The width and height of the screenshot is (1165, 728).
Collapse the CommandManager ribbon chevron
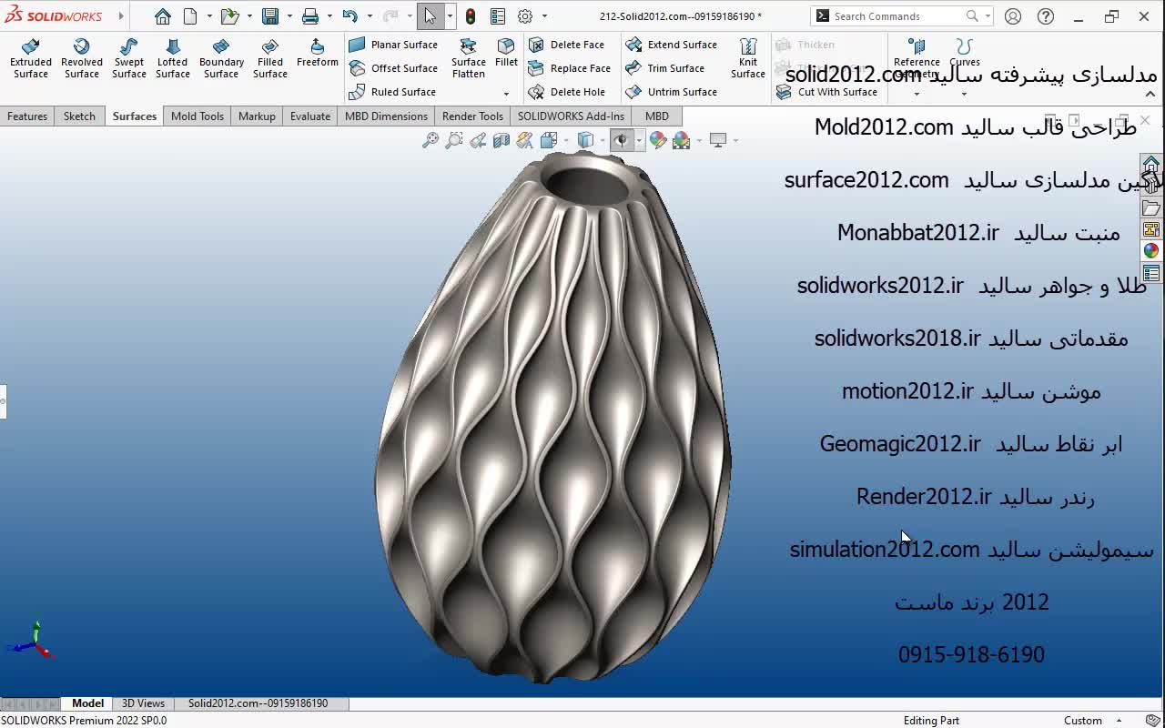pyautogui.click(x=1150, y=94)
